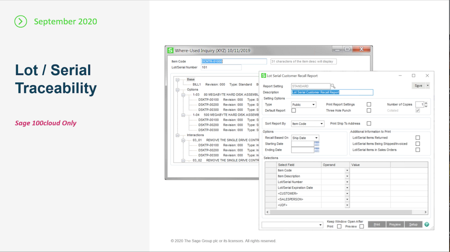Click the Operand column header
The height and width of the screenshot is (252, 450).
tap(336, 165)
